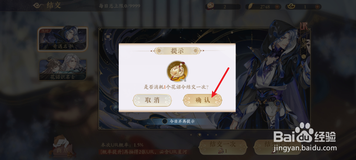Click the 花诏令 token icon in dialog

tap(177, 71)
